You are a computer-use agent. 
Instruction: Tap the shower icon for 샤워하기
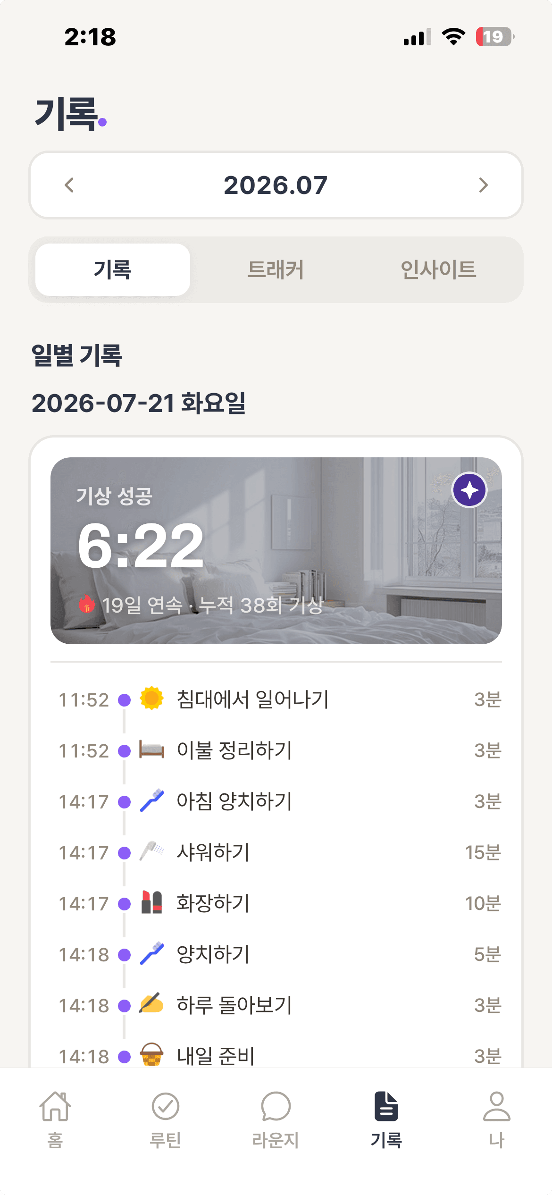pos(151,851)
